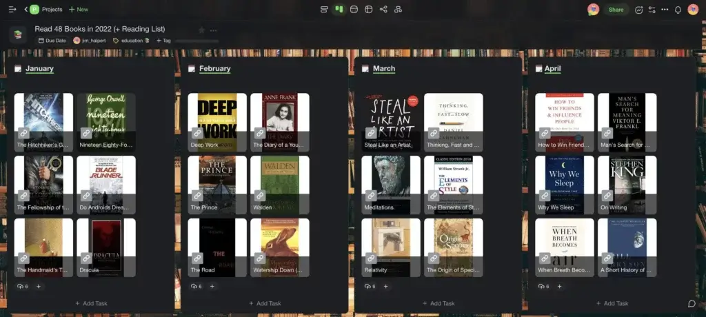Screen dimensions: 706x317
Task: Toggle the March task checkbox
Action: pos(365,69)
